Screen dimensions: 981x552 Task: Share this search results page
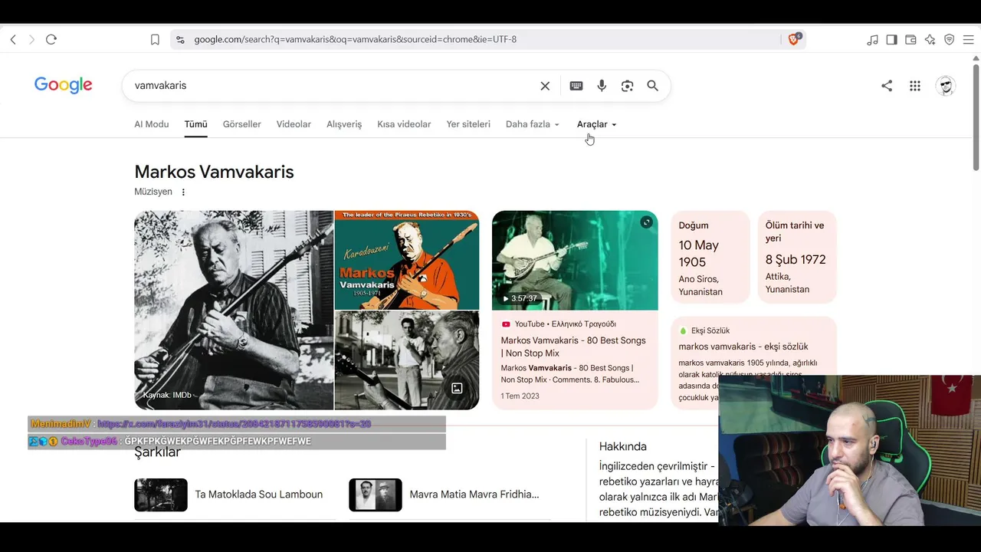coord(887,86)
